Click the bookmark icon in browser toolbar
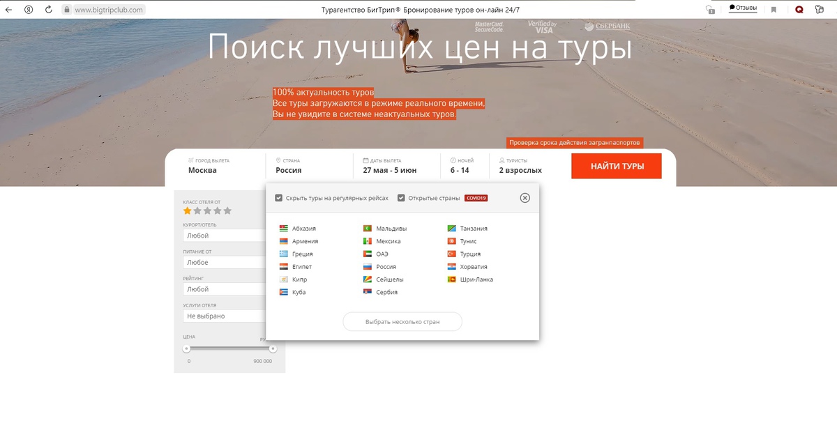Viewport: 837px width, 423px height. point(774,10)
